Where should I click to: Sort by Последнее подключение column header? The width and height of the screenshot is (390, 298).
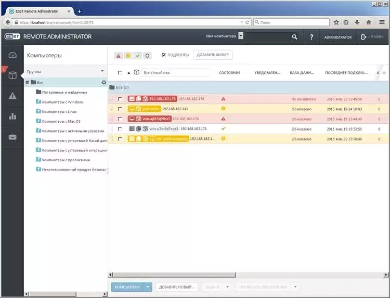[346, 73]
